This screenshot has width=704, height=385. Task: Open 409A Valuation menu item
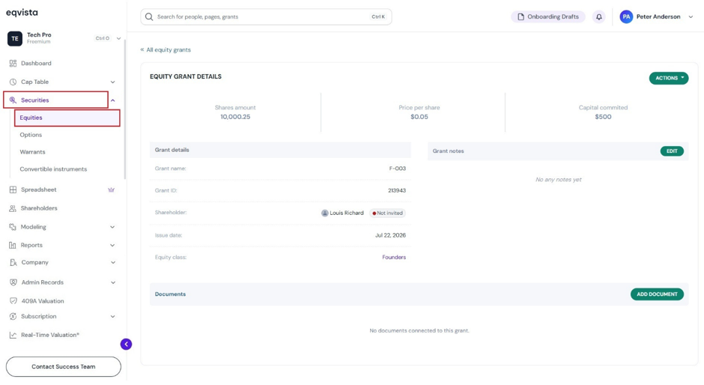[x=43, y=301]
